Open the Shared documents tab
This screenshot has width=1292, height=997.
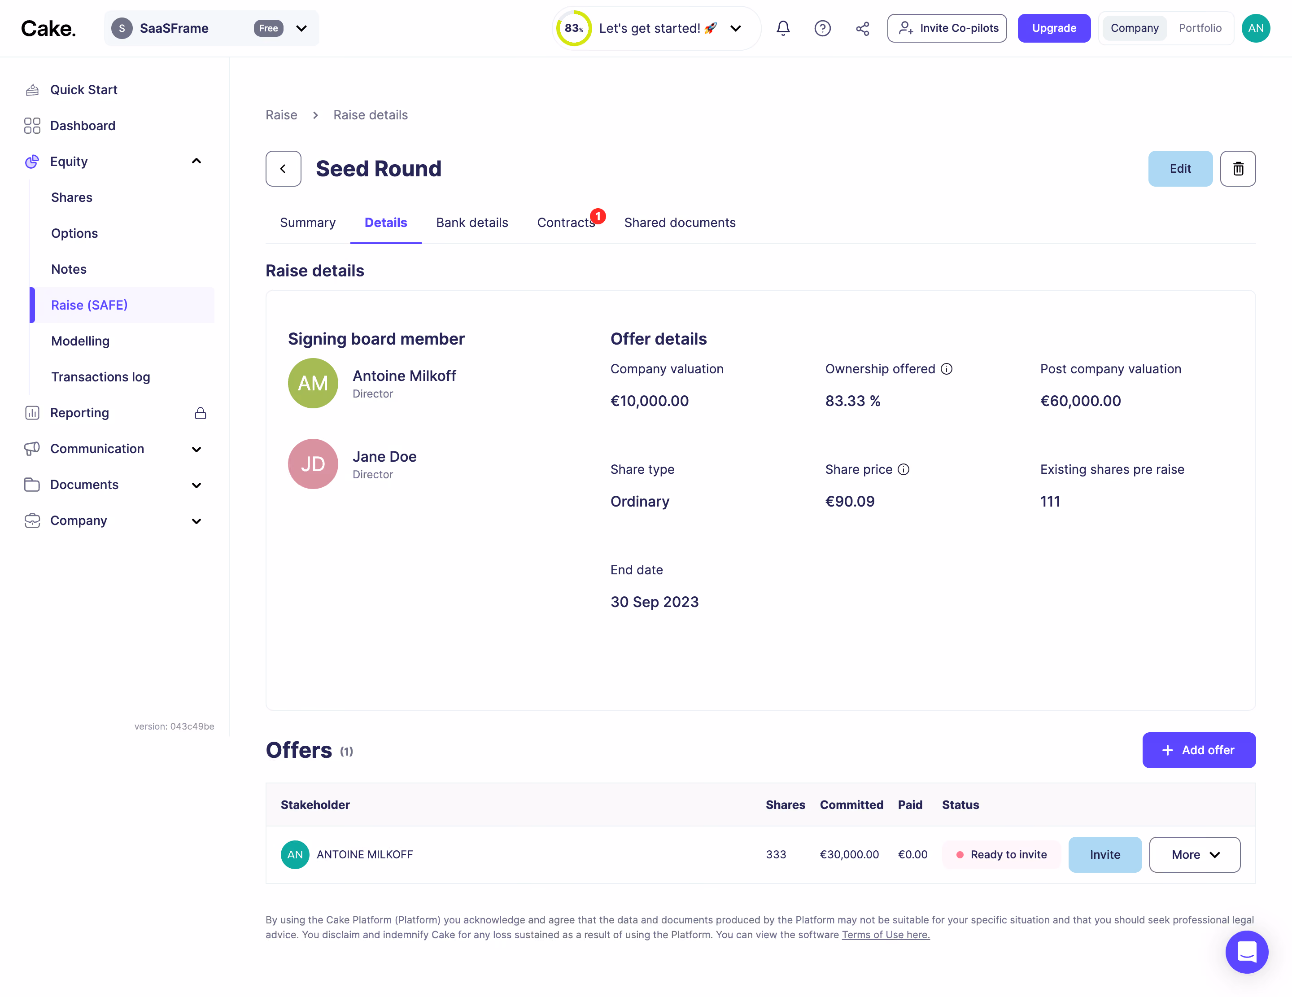(x=680, y=223)
